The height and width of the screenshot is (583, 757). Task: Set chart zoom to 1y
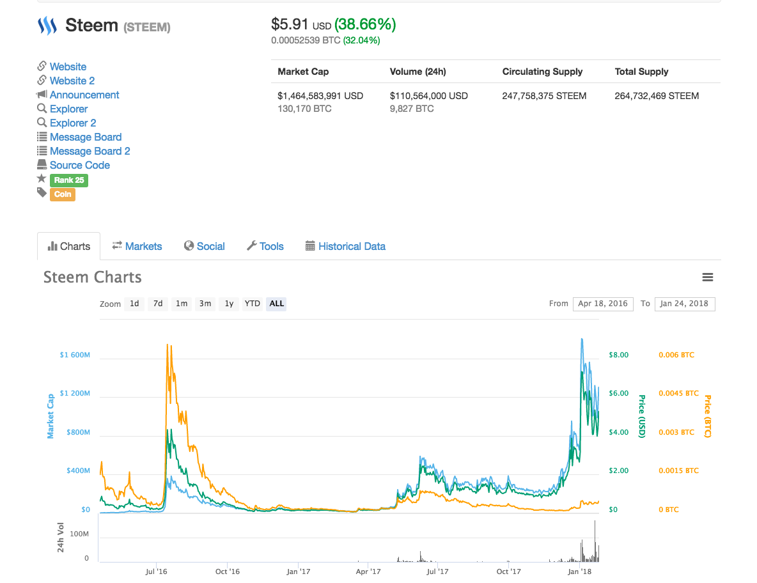229,304
